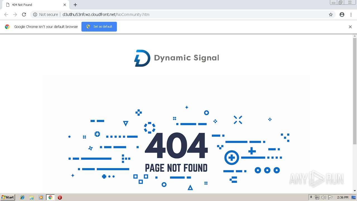Bookmark this page with the star
The image size is (357, 201).
point(331,15)
